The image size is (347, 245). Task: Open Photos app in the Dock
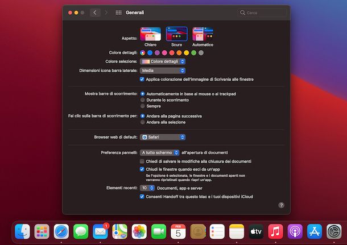(x=139, y=231)
